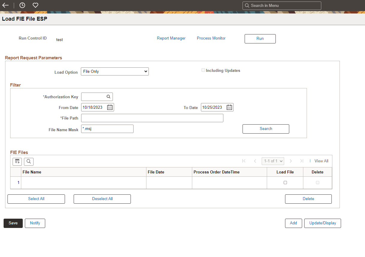Click the next page chevron in the grid

click(291, 161)
